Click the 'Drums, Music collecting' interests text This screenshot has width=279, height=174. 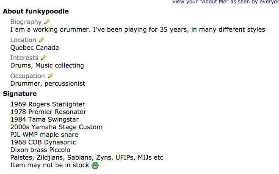pos(47,65)
